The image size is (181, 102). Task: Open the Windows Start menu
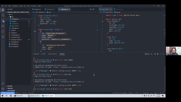(2, 96)
